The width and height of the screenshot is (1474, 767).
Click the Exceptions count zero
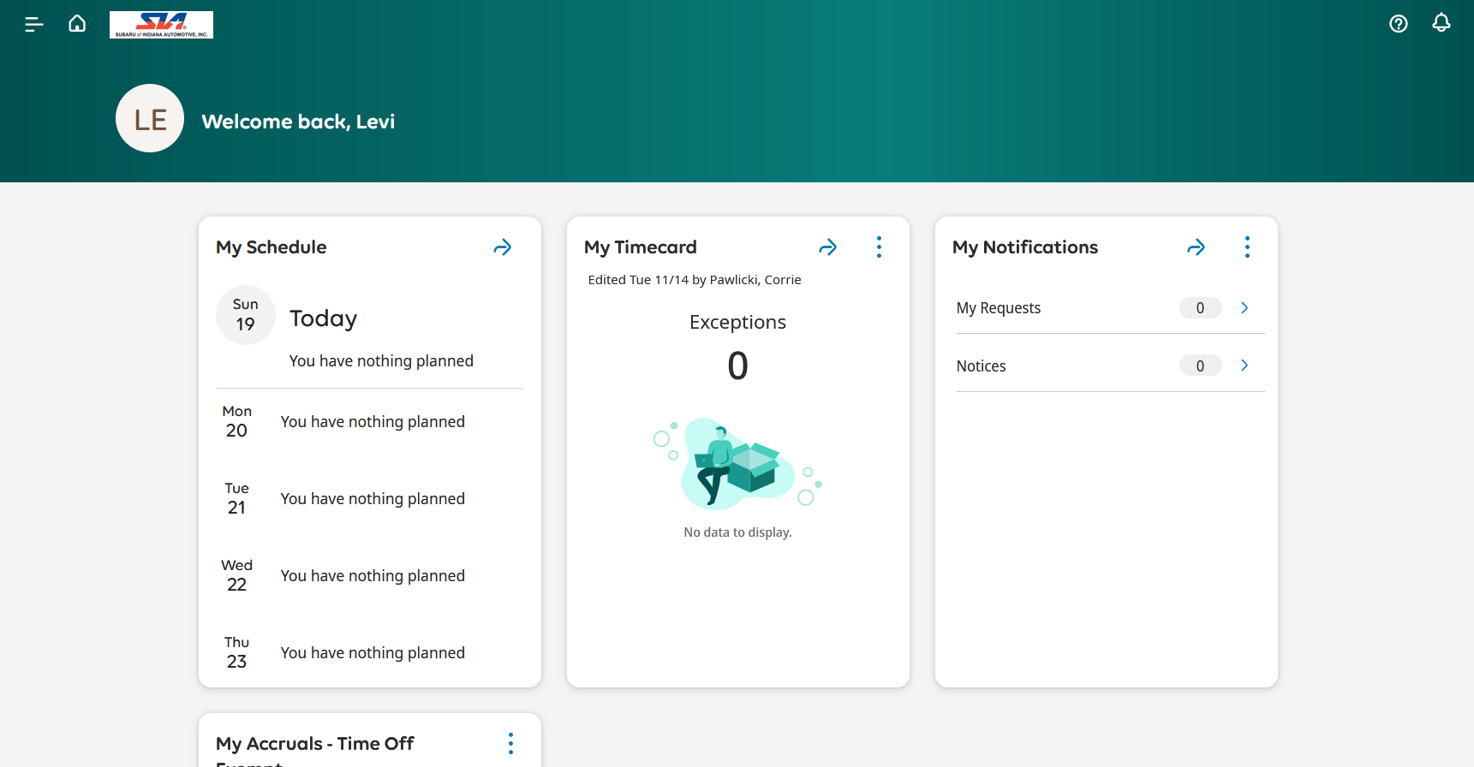(737, 366)
